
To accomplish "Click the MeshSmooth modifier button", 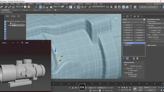I will [128, 30].
